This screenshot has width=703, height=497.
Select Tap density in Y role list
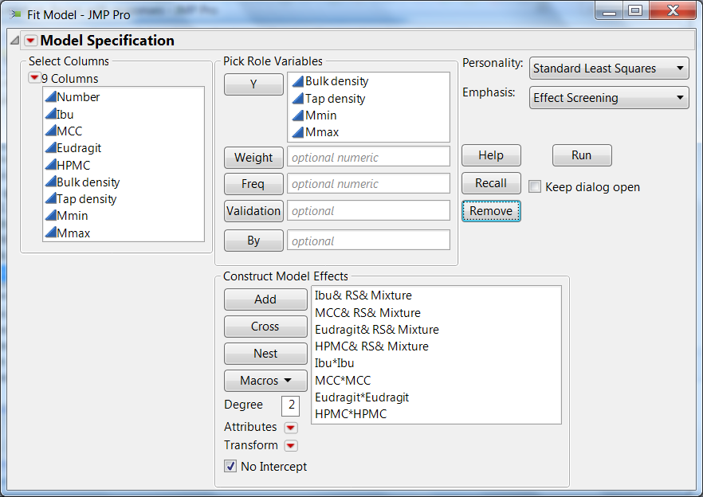tap(368, 99)
